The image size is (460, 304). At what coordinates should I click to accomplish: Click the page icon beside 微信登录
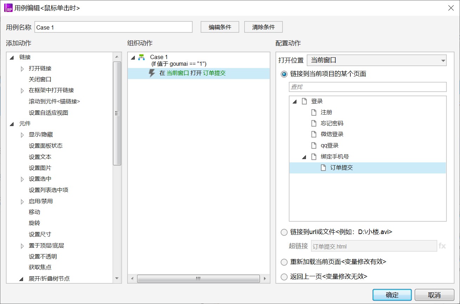point(314,134)
